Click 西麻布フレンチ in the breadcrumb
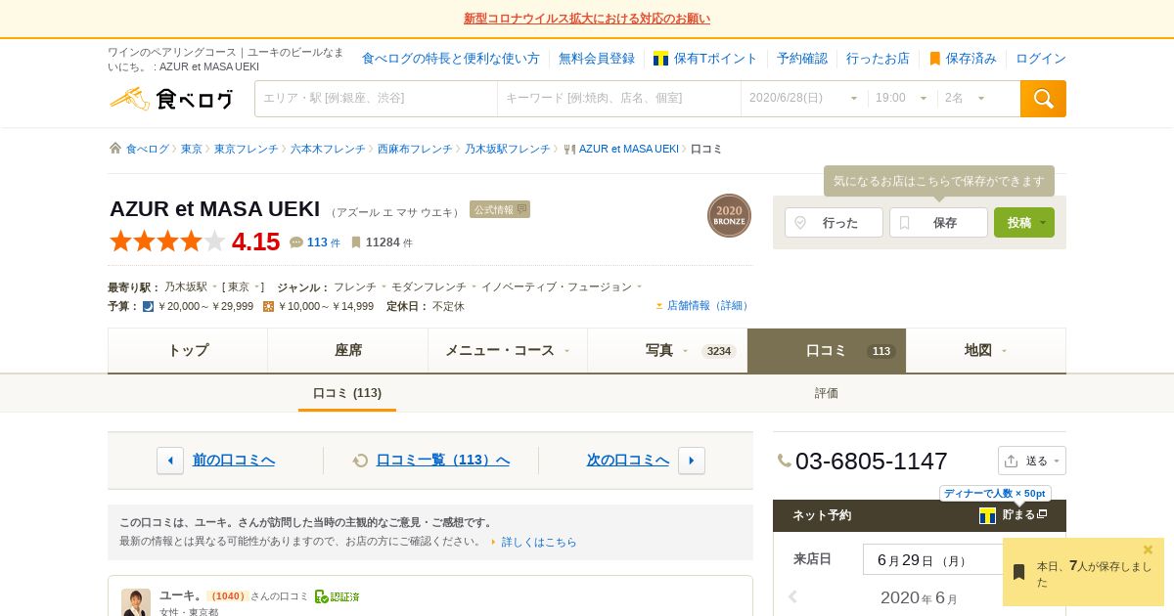 click(415, 149)
